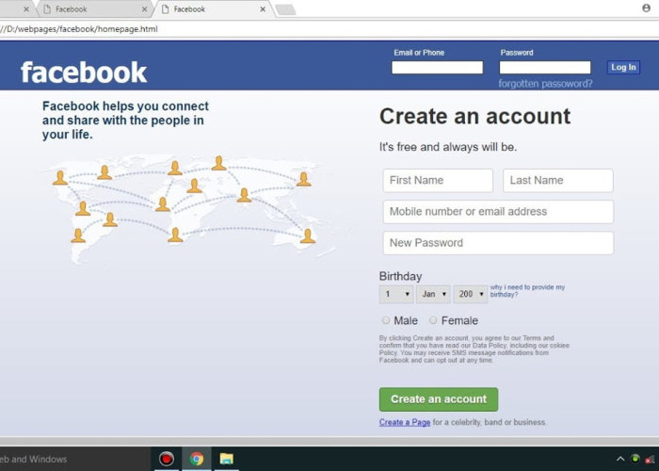Click the 'Birthday' label text
Screen dimensions: 659x471
(400, 276)
